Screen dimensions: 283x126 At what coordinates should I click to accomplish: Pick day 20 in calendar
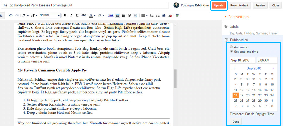point(248,95)
